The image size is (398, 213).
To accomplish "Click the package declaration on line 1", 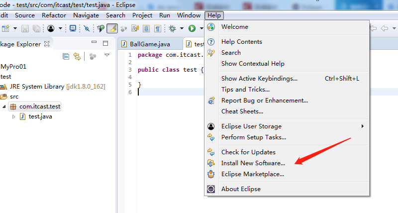I will tap(171, 55).
